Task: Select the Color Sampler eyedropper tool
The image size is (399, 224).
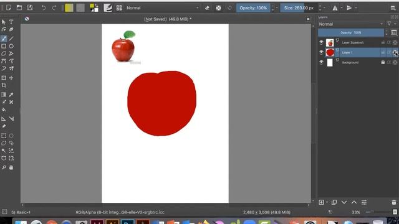Action: tap(11, 95)
